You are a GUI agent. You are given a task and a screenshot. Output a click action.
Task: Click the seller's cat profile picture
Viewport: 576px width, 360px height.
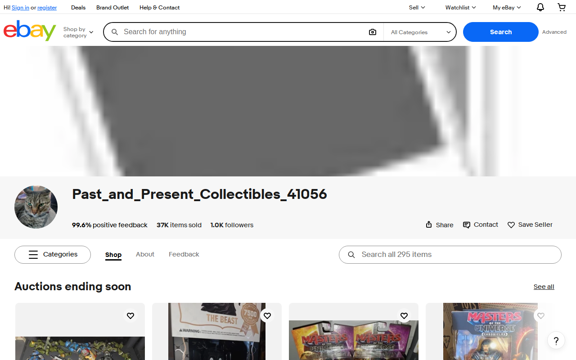[36, 207]
